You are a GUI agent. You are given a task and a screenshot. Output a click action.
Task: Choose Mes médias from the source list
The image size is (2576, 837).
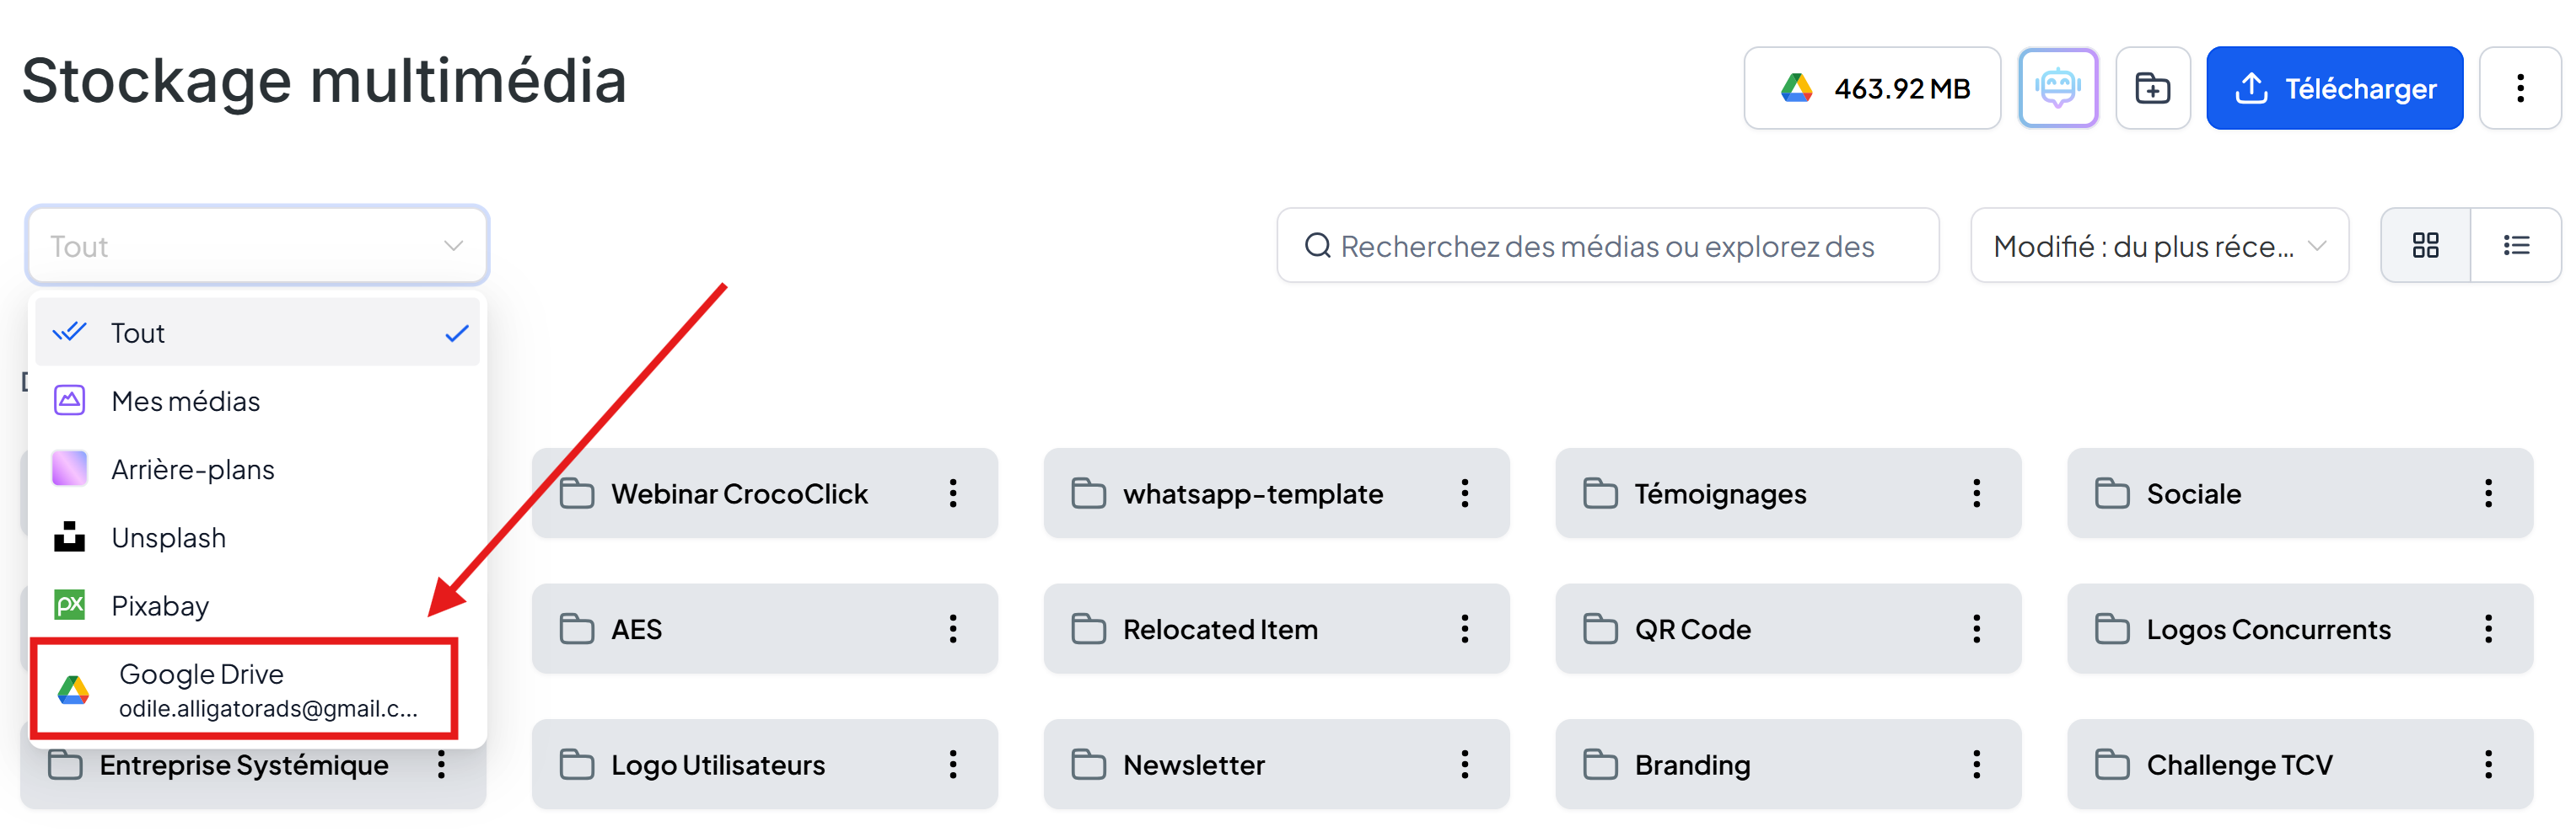186,401
